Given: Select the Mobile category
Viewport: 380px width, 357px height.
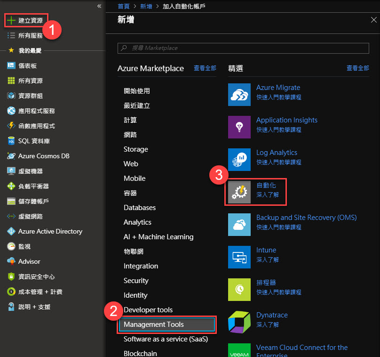Looking at the screenshot, I should (135, 178).
